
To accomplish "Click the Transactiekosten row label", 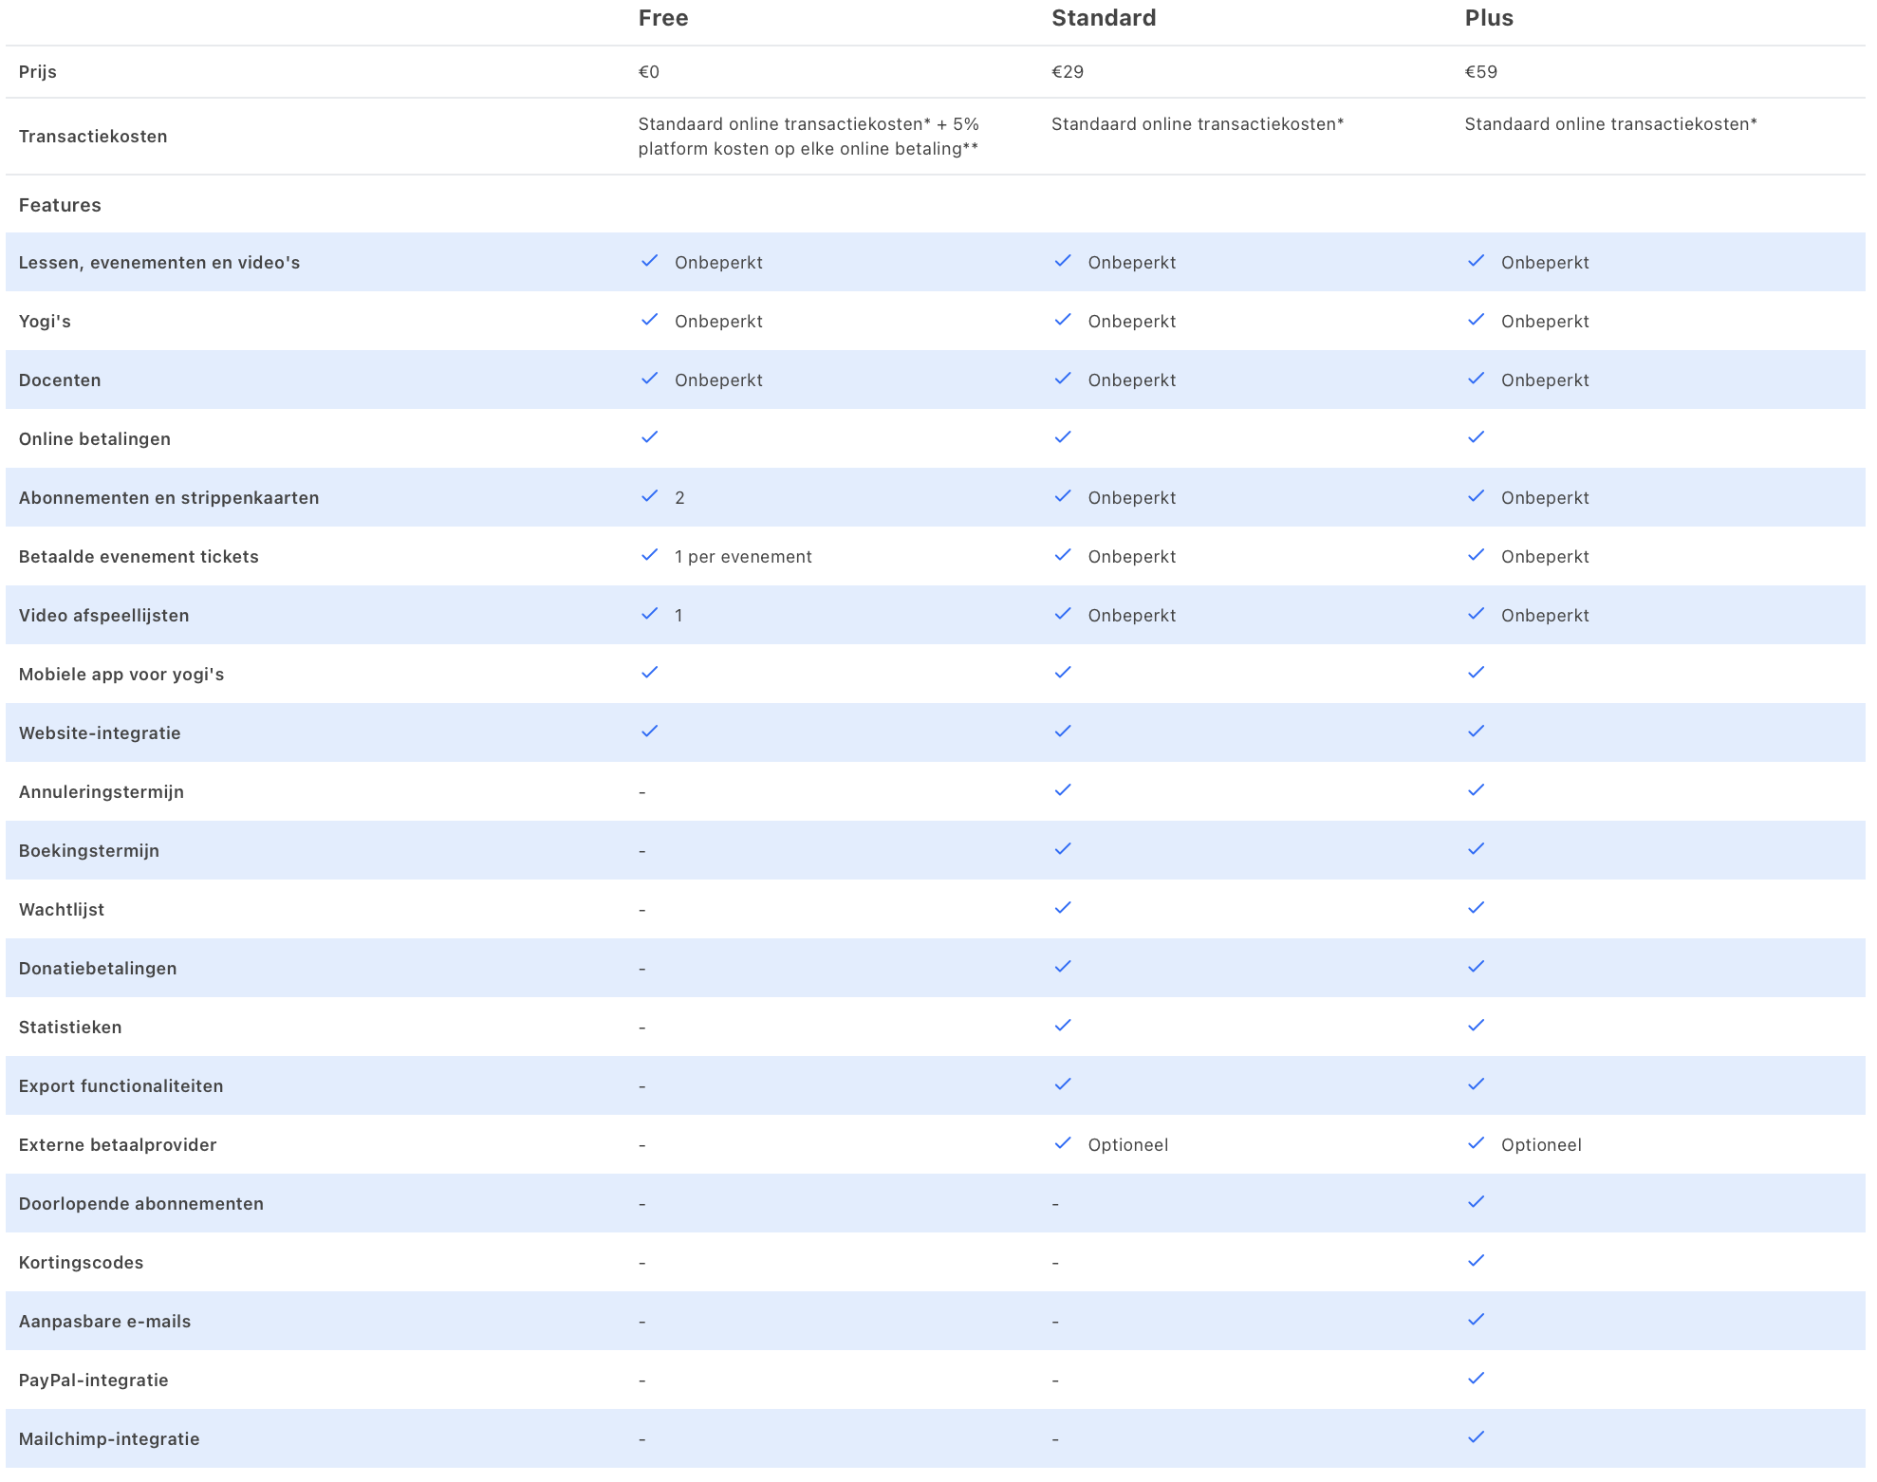I will tap(93, 137).
